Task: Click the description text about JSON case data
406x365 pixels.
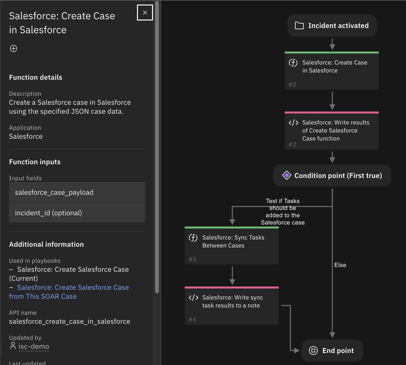Action: (70, 107)
